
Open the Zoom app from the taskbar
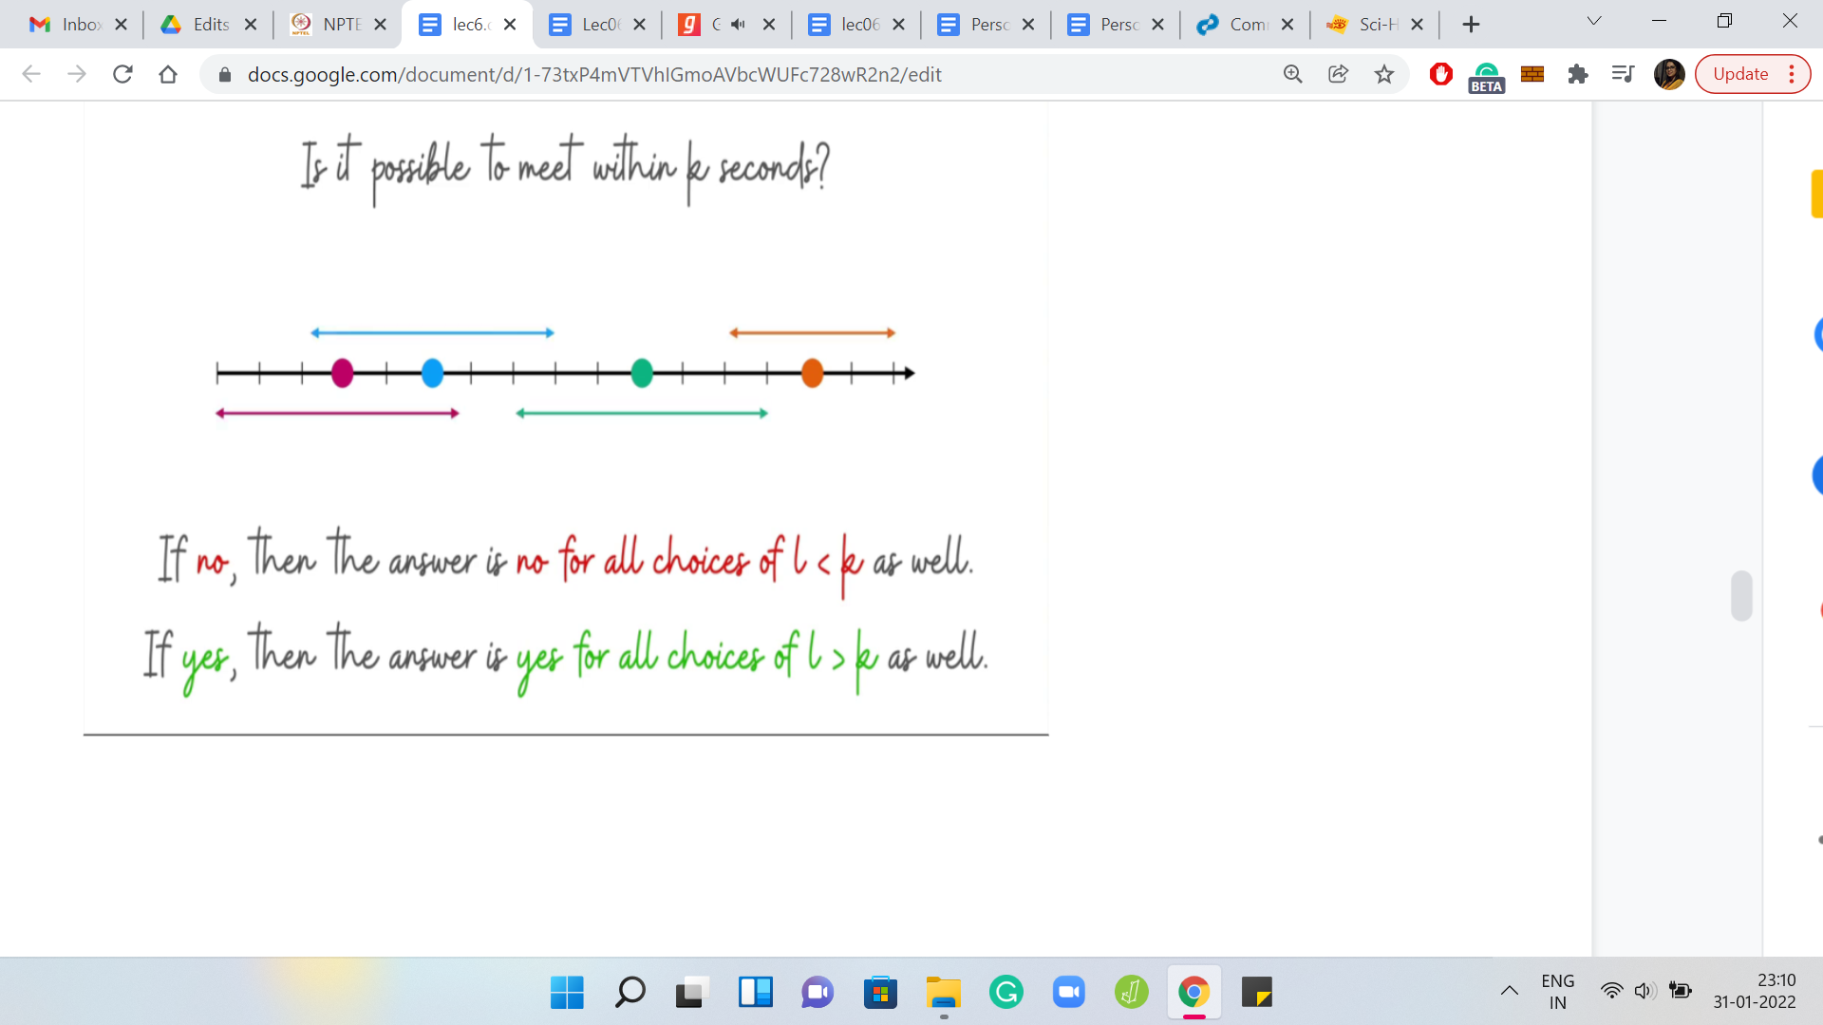1068,993
